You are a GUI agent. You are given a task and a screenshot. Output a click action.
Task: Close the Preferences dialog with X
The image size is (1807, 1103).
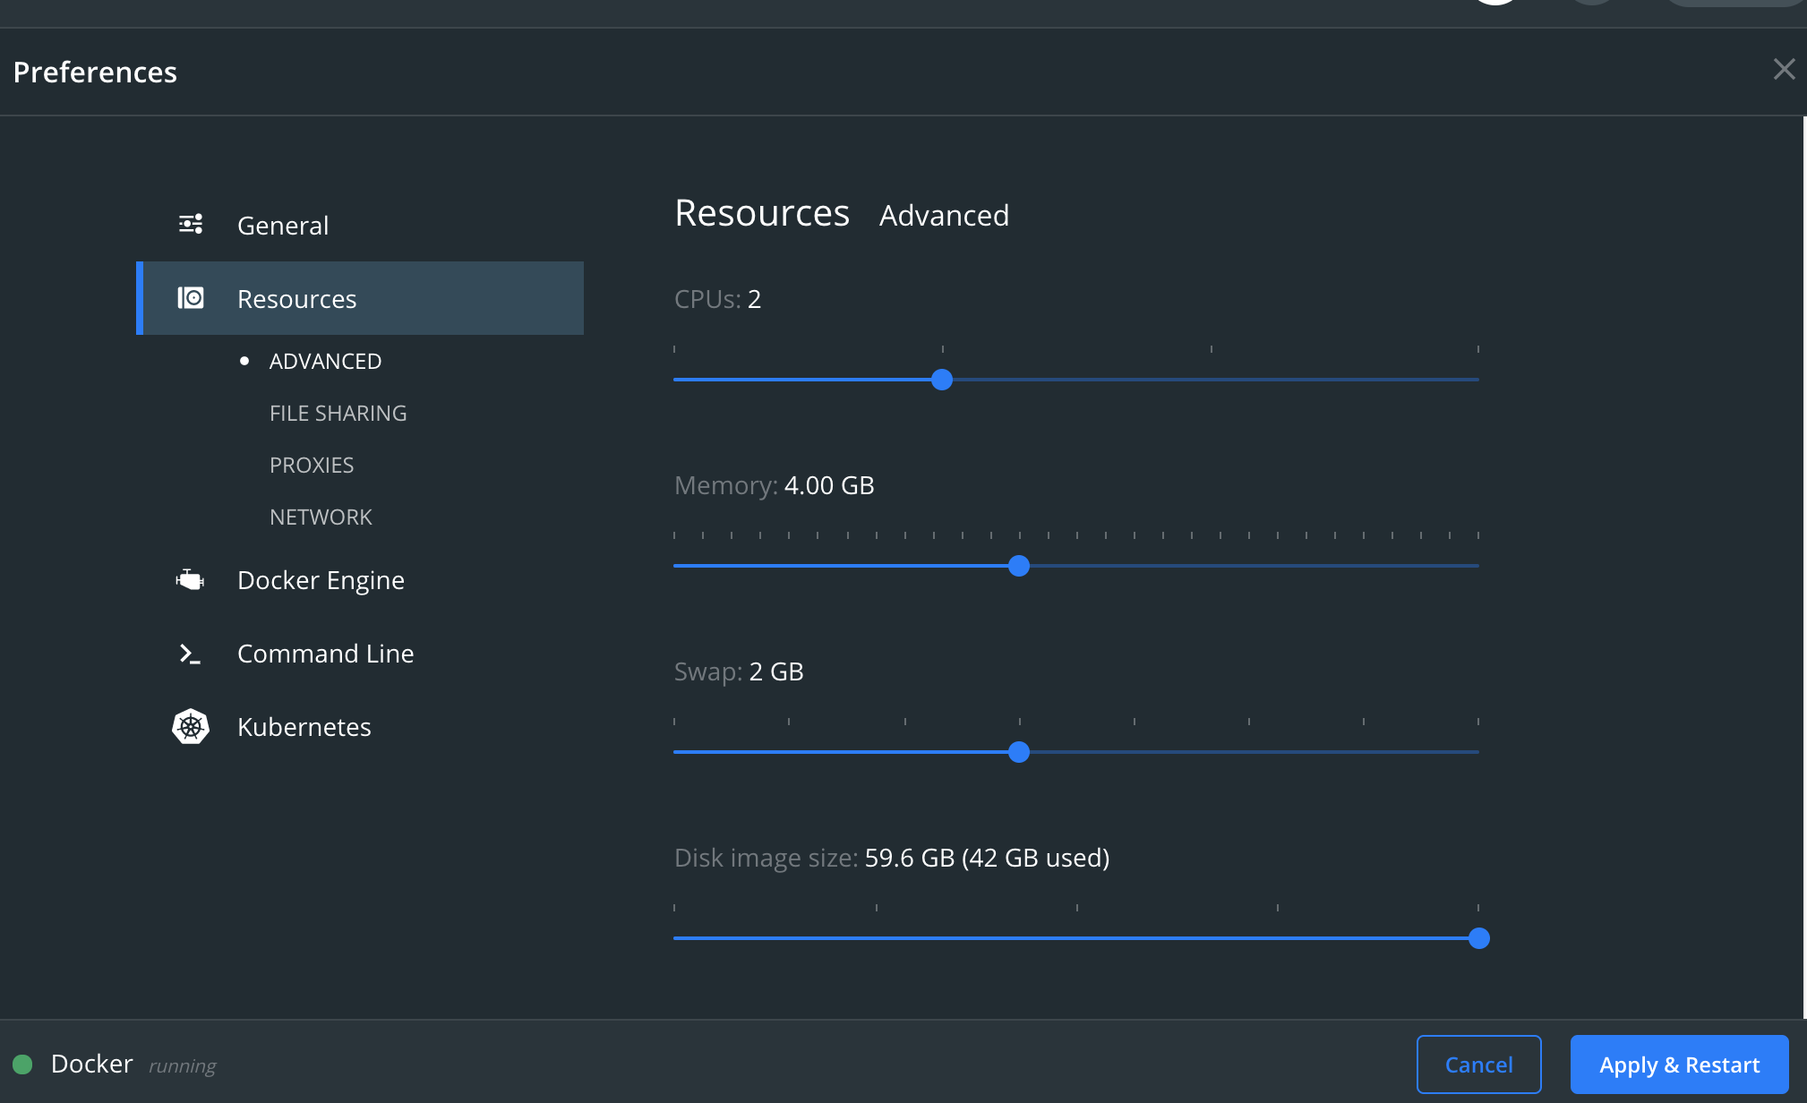tap(1784, 69)
